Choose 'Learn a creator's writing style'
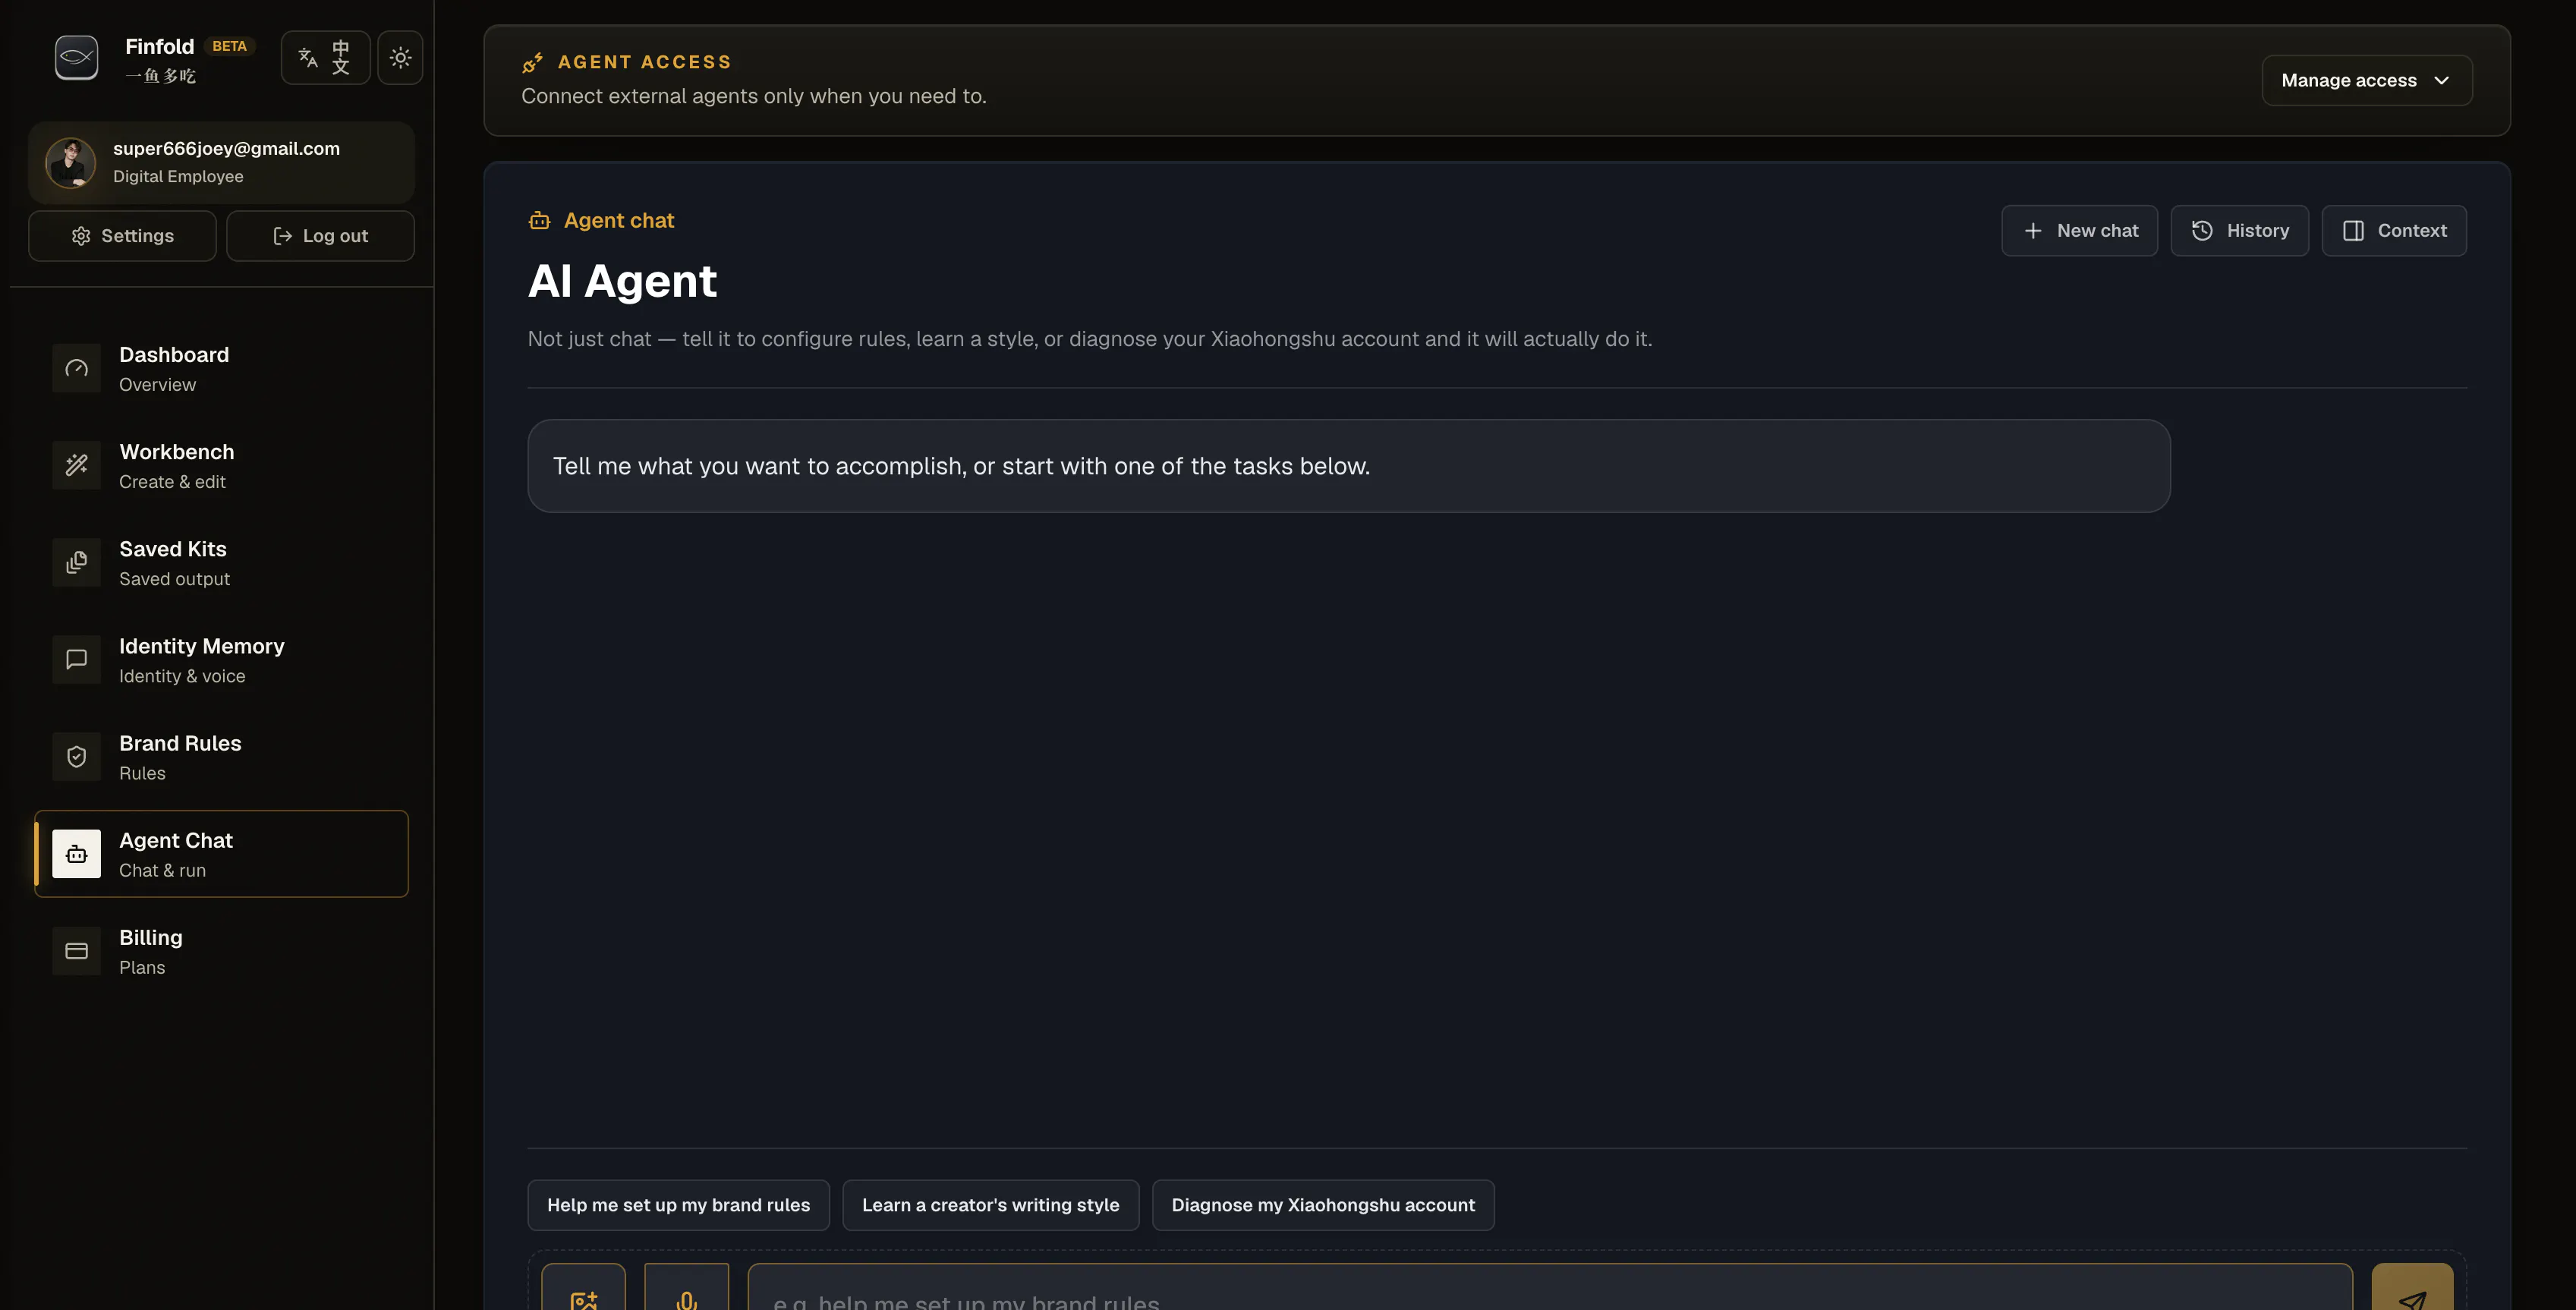Image resolution: width=2576 pixels, height=1310 pixels. [990, 1204]
